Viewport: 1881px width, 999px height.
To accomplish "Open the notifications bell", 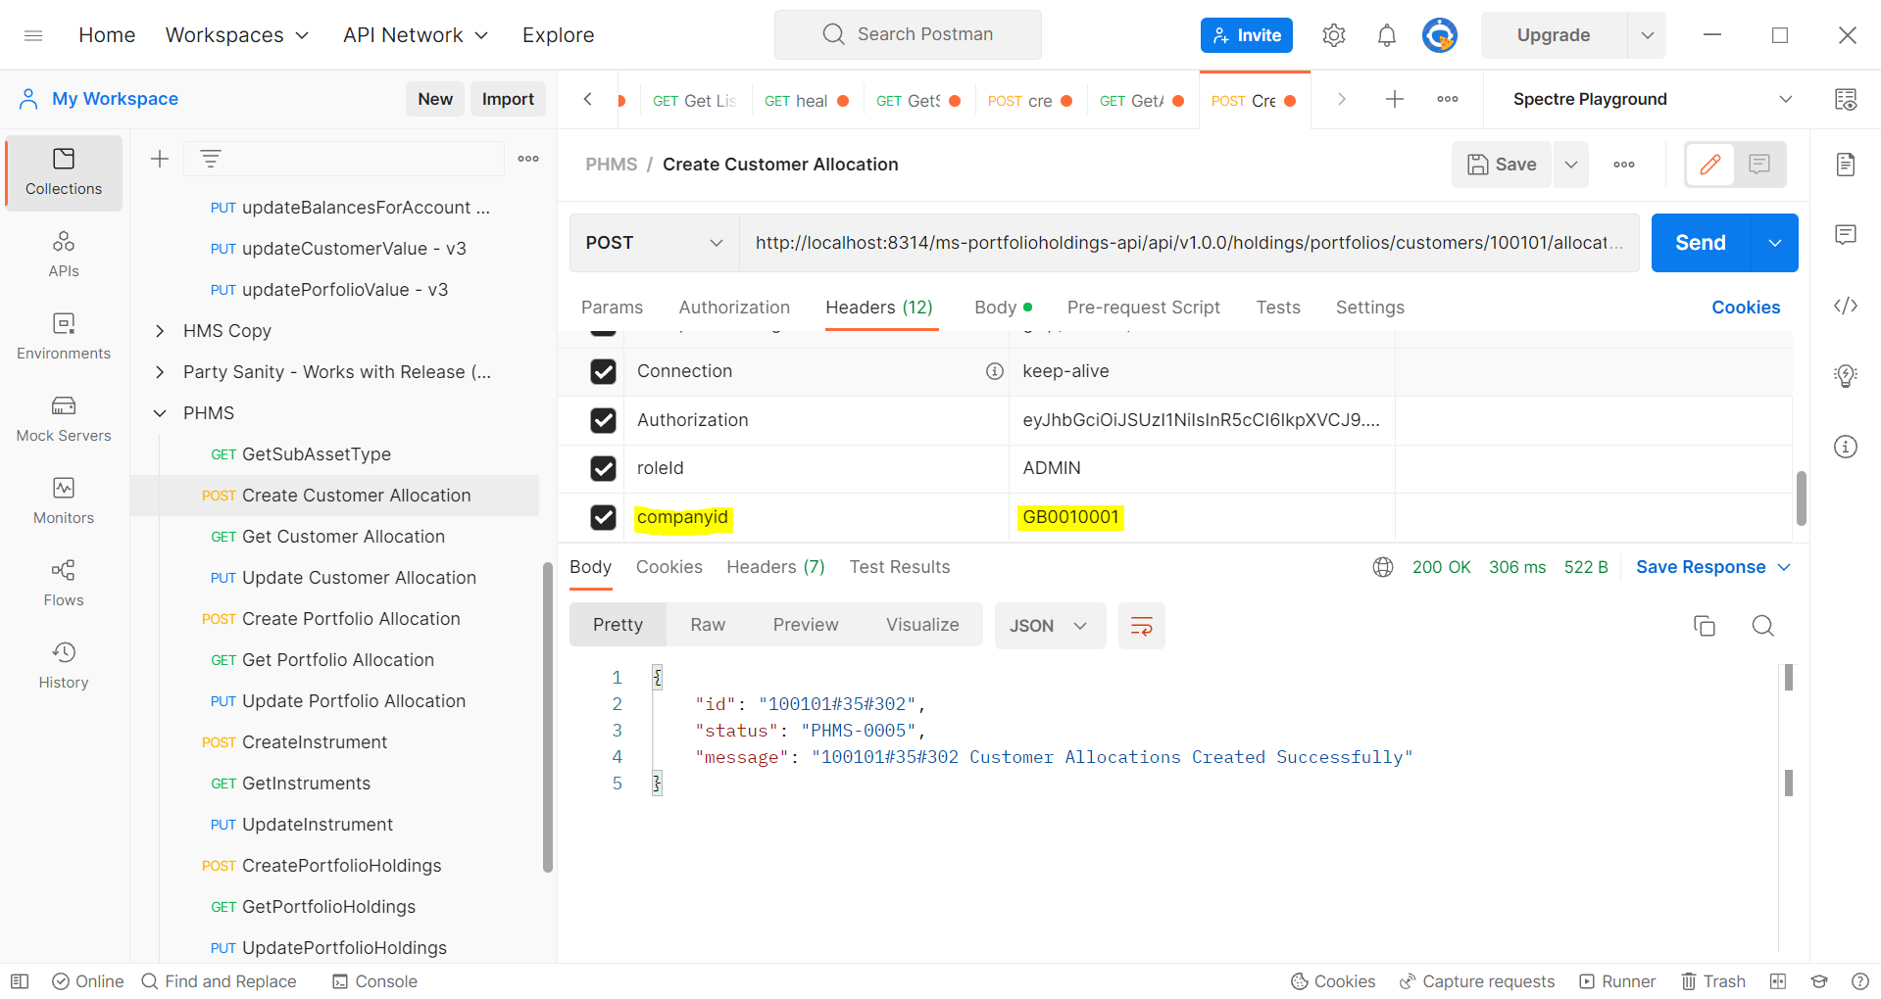I will click(x=1386, y=35).
